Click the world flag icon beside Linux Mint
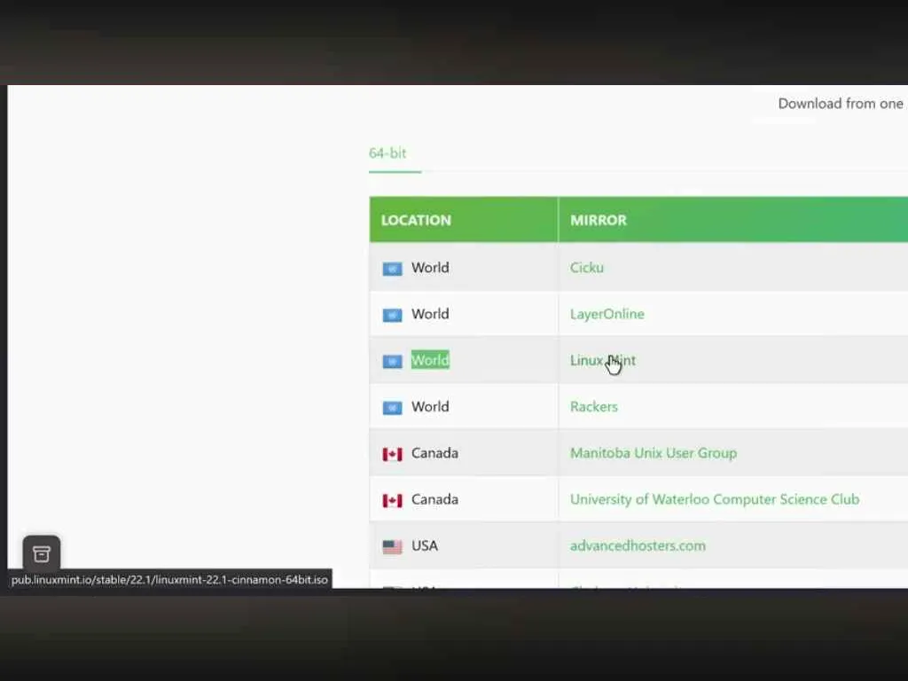The width and height of the screenshot is (908, 681). click(392, 362)
